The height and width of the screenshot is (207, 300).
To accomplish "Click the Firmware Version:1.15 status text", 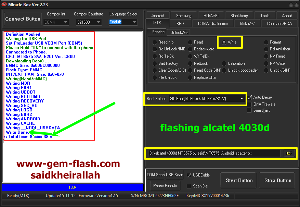I will pos(98,196).
